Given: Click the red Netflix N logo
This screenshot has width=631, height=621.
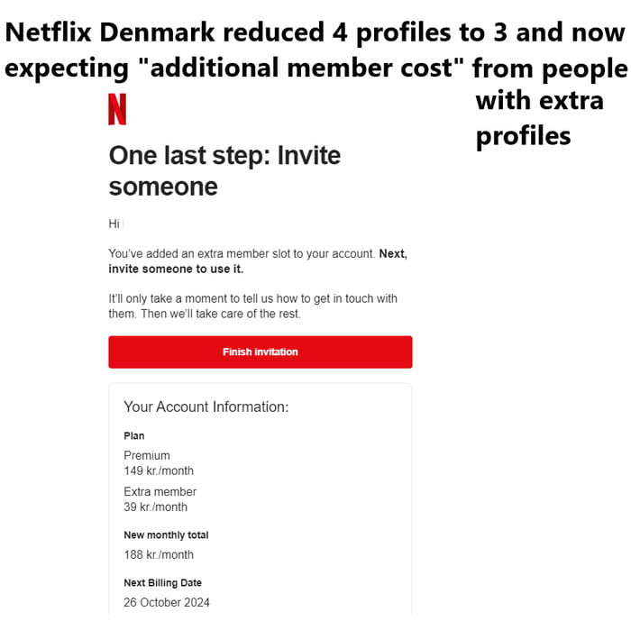Looking at the screenshot, I should pyautogui.click(x=117, y=109).
